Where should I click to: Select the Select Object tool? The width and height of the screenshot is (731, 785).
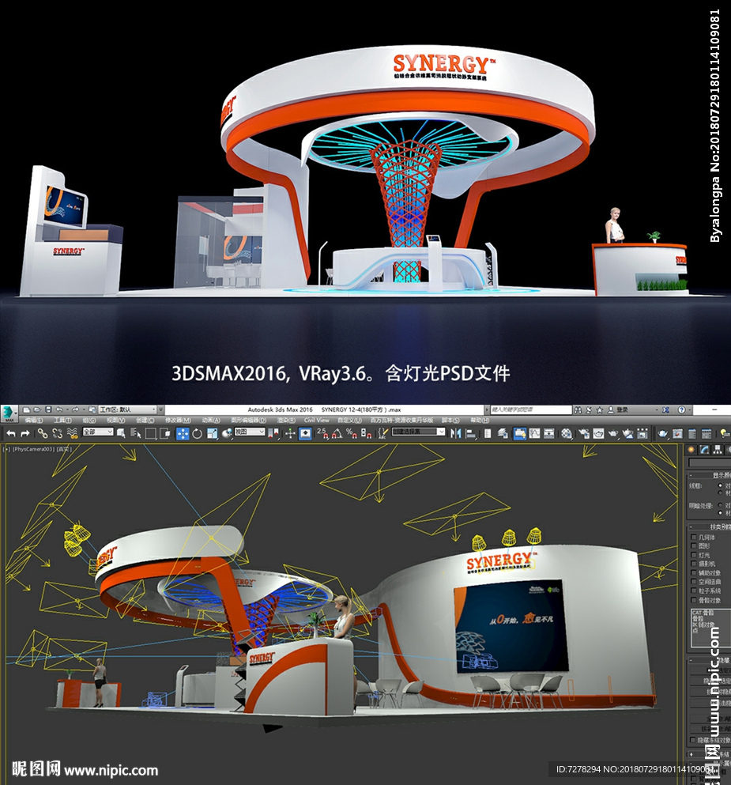pos(121,433)
